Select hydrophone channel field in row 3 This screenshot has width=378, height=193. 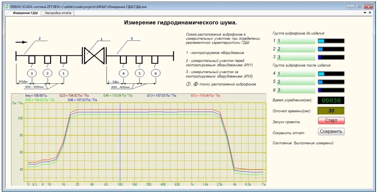pos(296,57)
